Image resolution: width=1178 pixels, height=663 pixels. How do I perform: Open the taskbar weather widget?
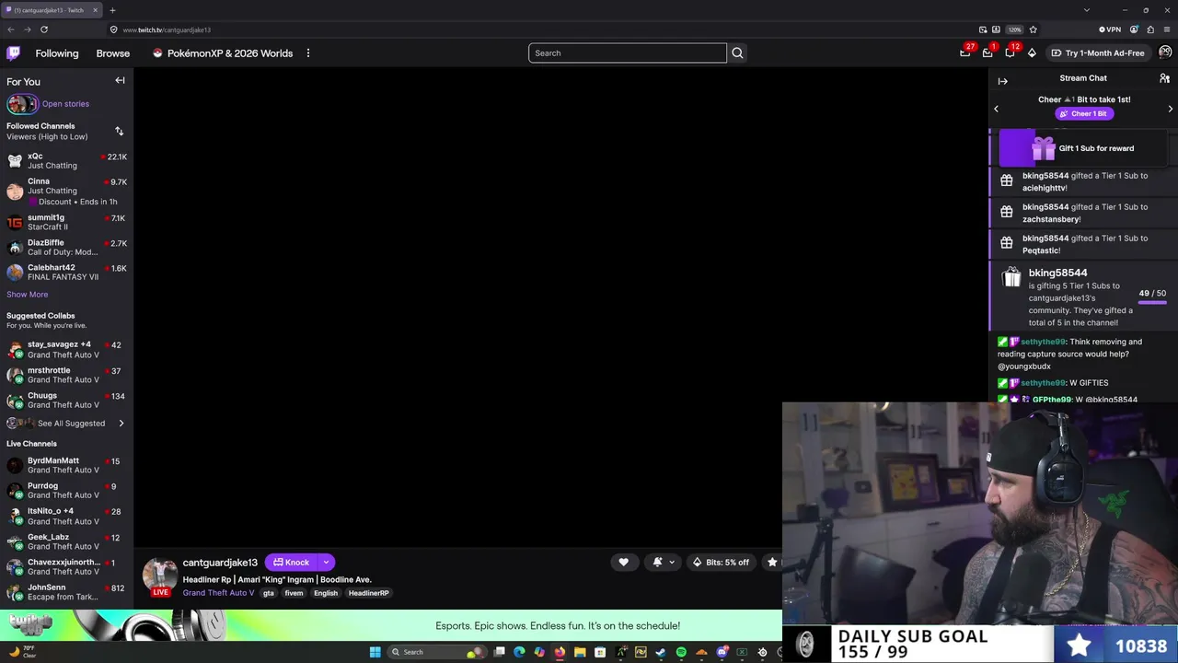(22, 652)
